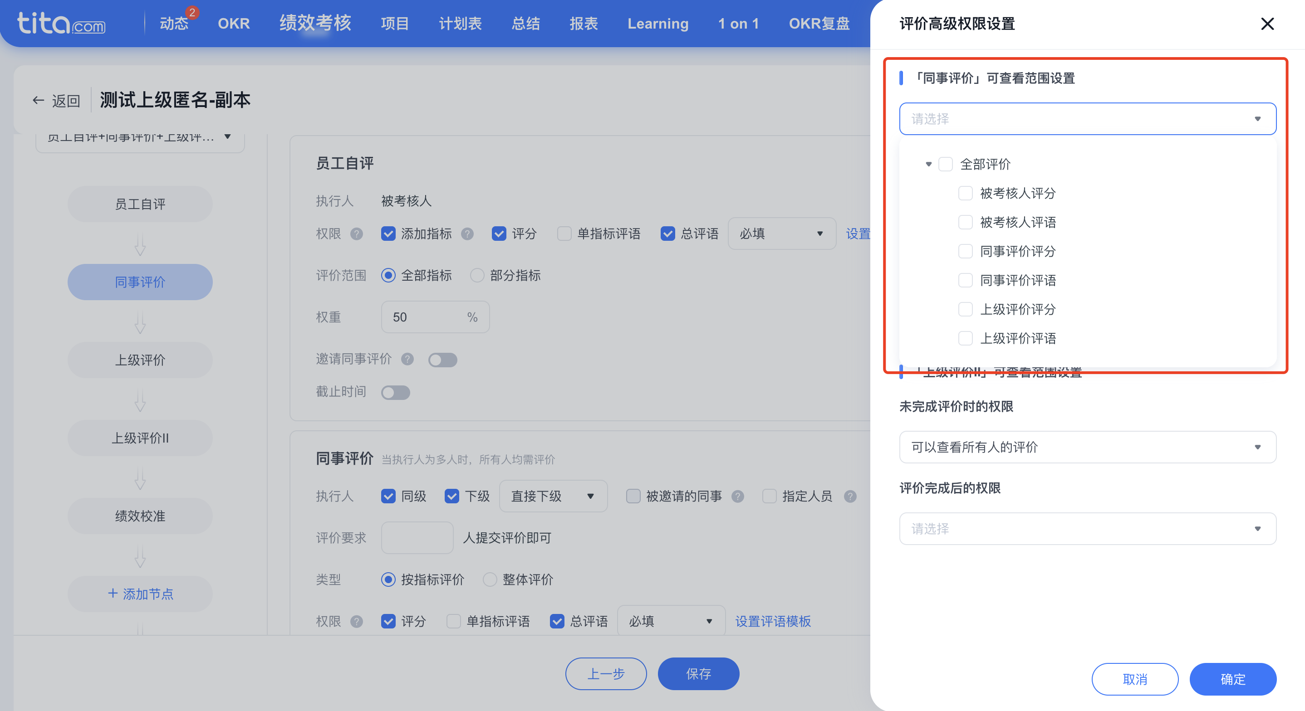Click help icon beside 被邀请的同事
Image resolution: width=1305 pixels, height=711 pixels.
tap(738, 496)
